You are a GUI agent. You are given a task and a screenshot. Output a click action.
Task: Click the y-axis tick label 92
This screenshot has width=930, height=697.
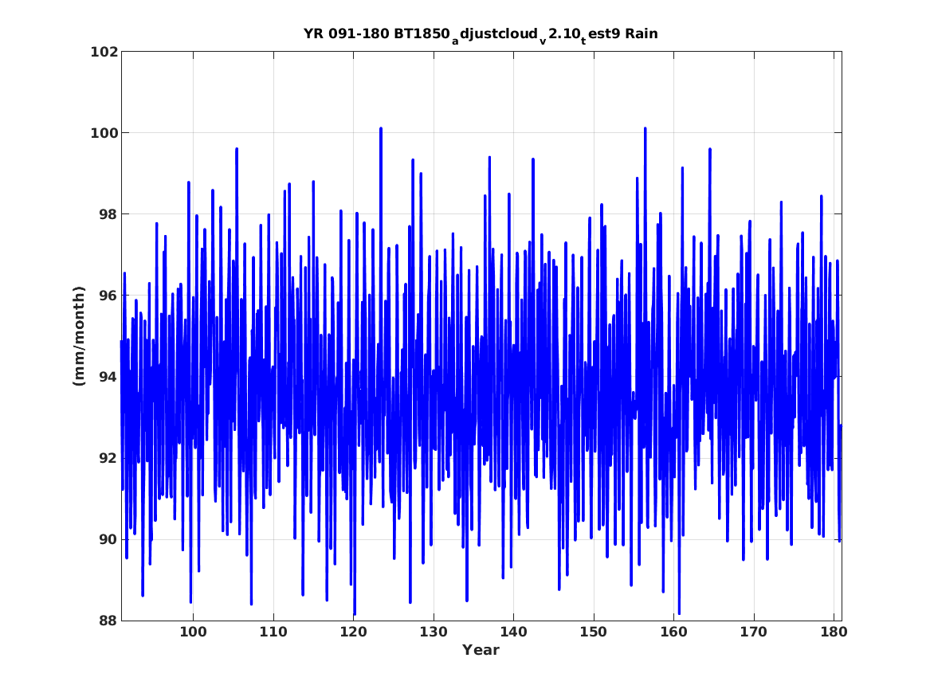(108, 458)
